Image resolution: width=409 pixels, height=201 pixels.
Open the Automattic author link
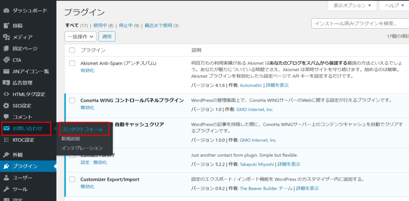coord(251,85)
